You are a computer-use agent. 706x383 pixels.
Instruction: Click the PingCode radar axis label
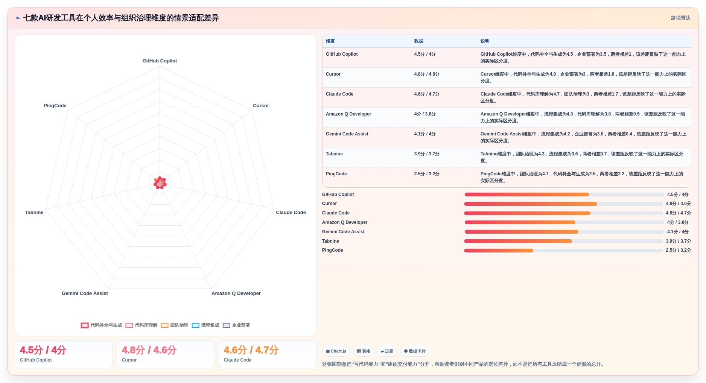(x=55, y=106)
